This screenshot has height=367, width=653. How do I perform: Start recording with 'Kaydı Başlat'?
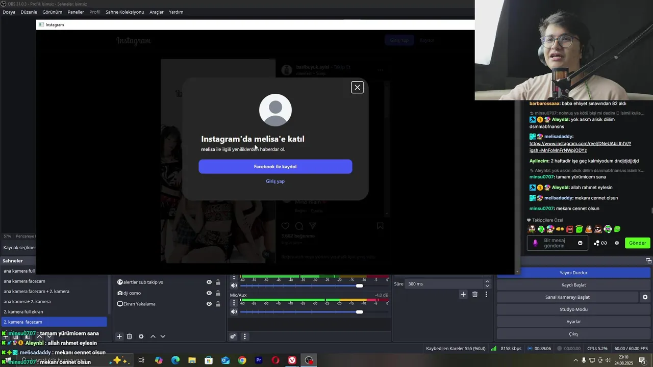(573, 285)
